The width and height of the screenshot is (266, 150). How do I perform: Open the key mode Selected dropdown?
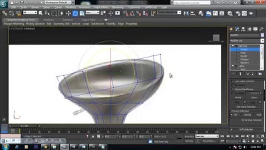click(207, 136)
